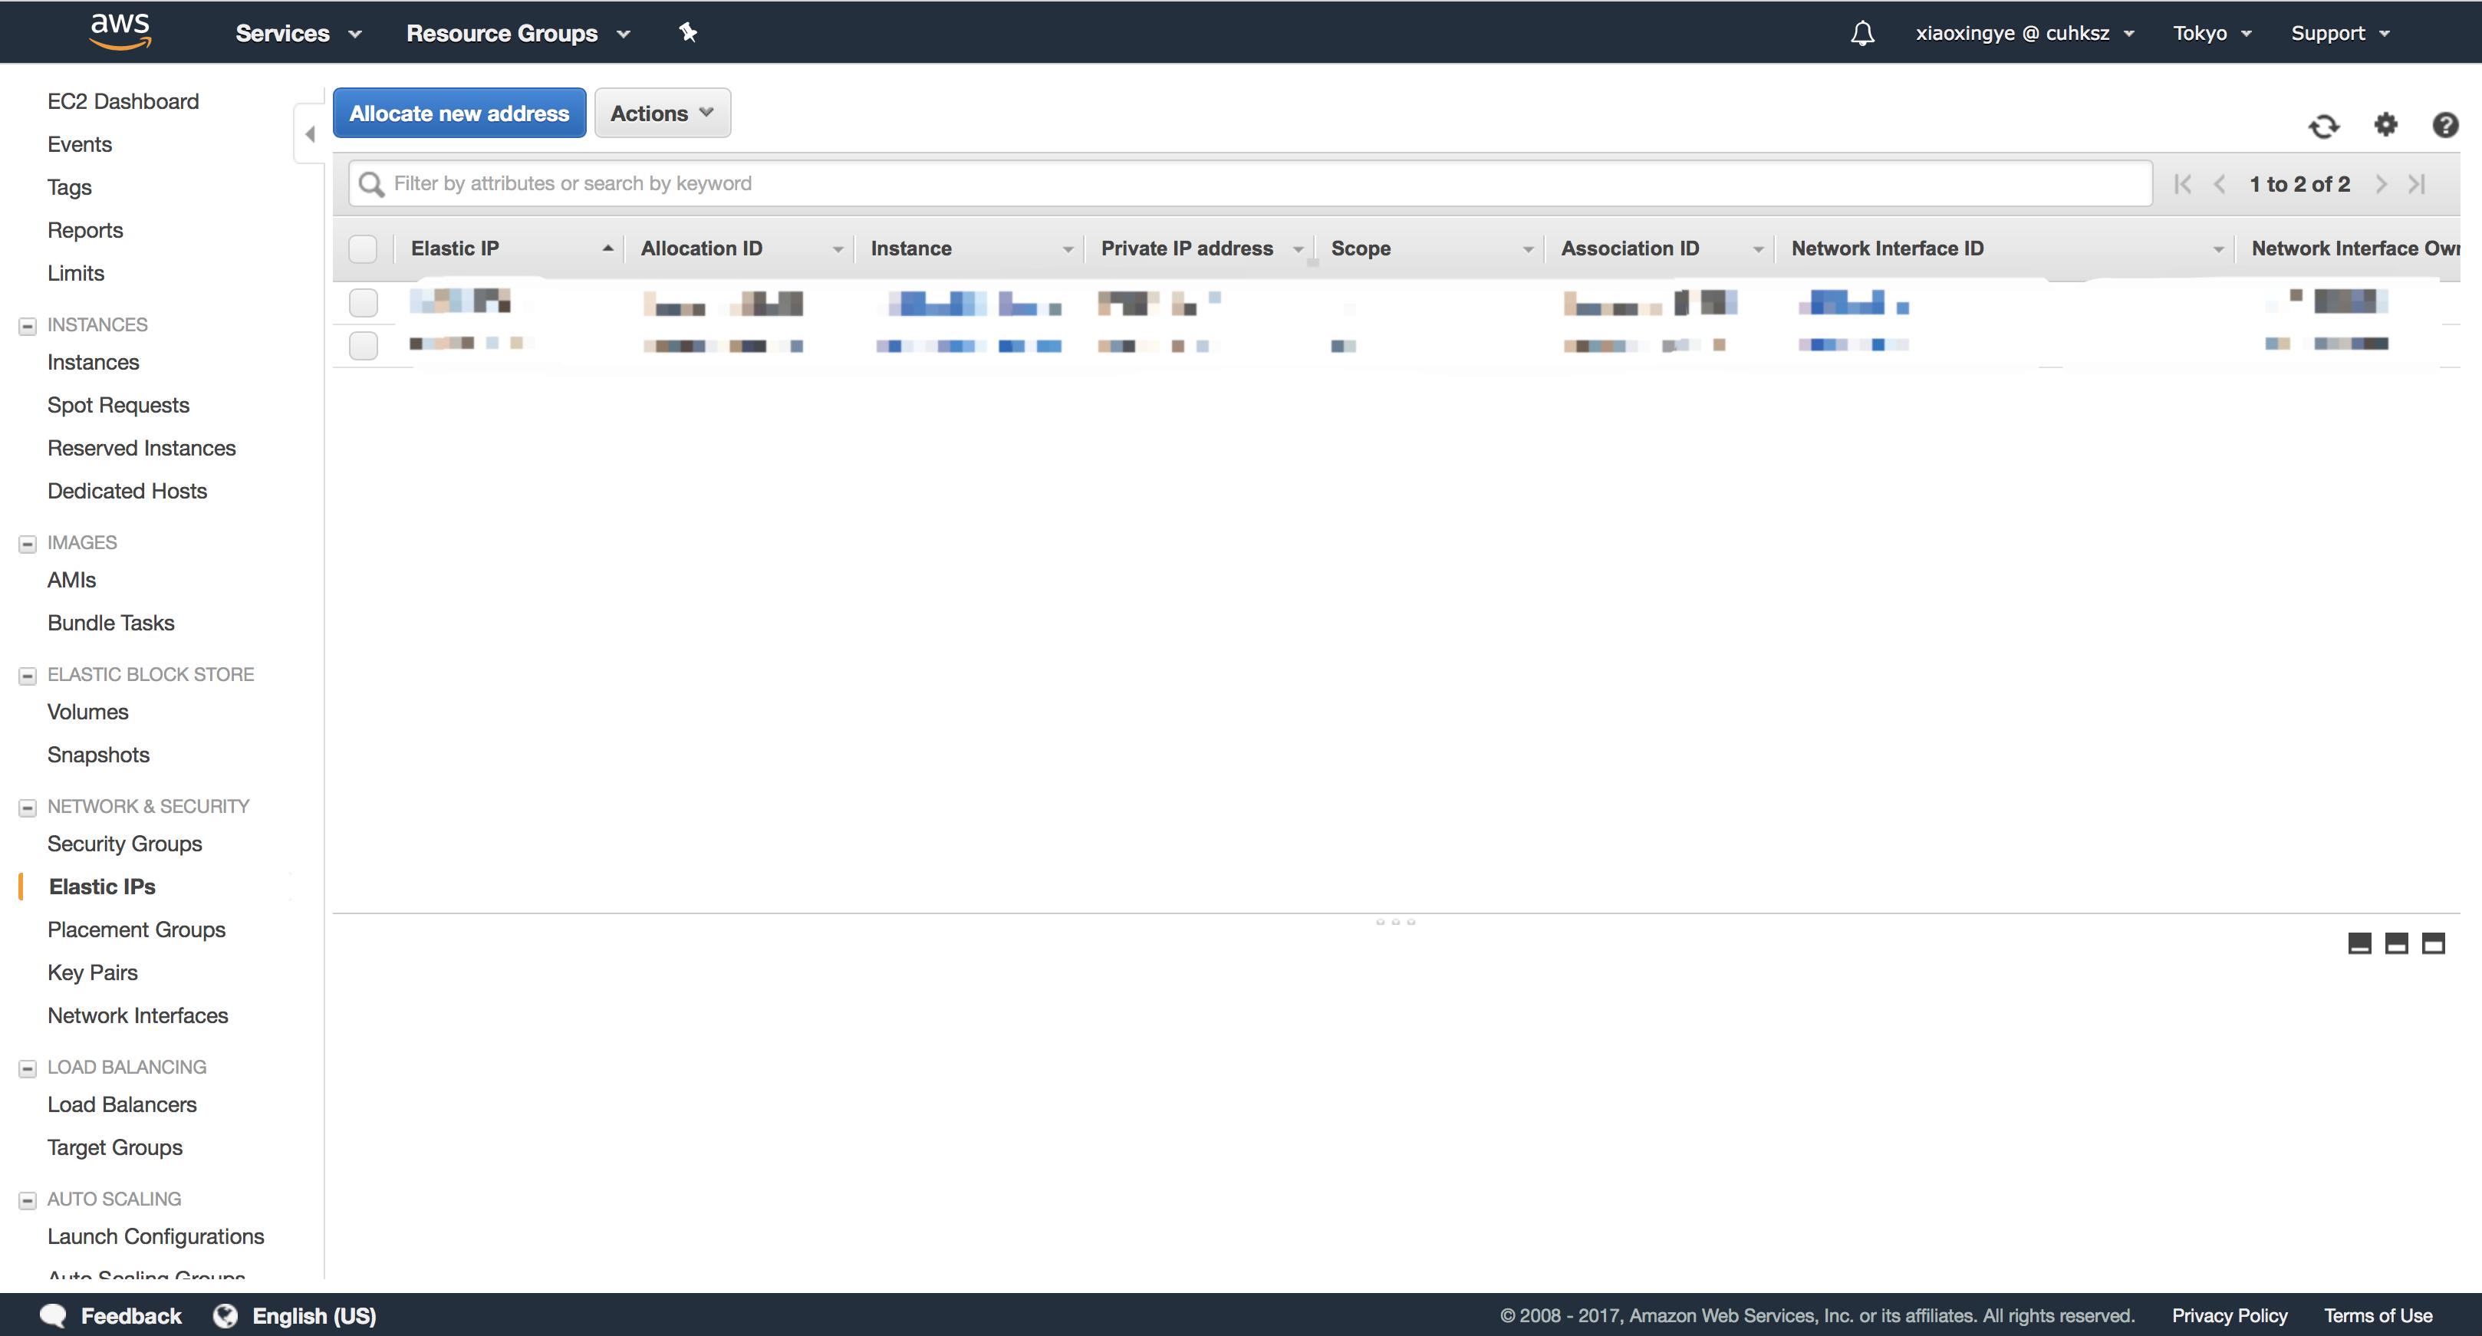
Task: Open Reports in sidebar
Action: tap(85, 230)
